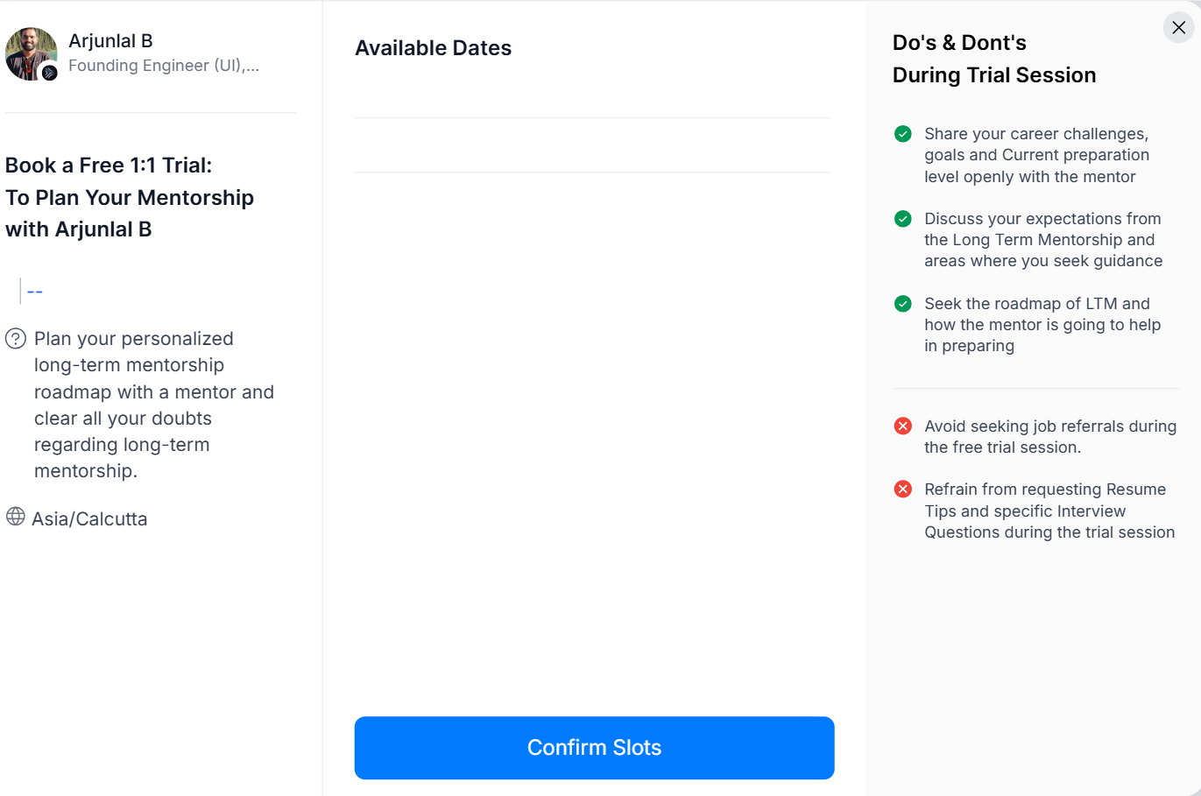Image resolution: width=1201 pixels, height=796 pixels.
Task: Click the mentor name Arjunlal B
Action: coord(110,41)
